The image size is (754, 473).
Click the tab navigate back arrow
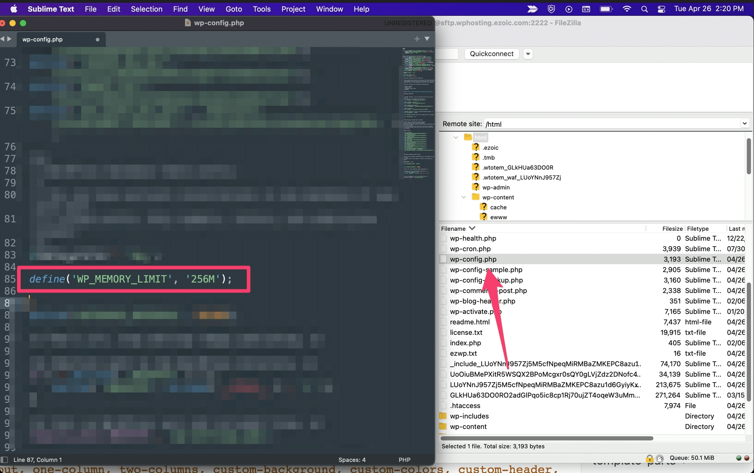(3, 39)
